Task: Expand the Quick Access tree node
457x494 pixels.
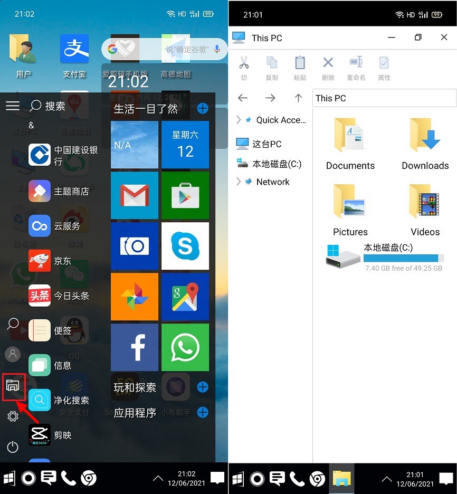Action: [239, 120]
